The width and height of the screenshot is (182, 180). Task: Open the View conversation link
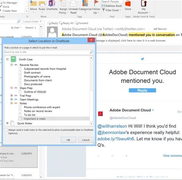172,156
